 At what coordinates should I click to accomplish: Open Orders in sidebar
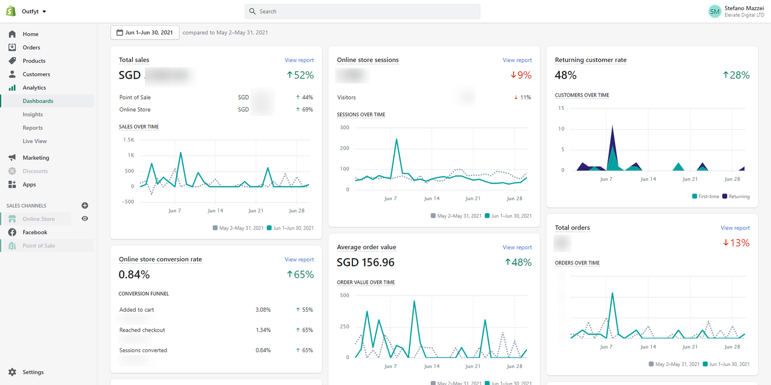(x=31, y=47)
